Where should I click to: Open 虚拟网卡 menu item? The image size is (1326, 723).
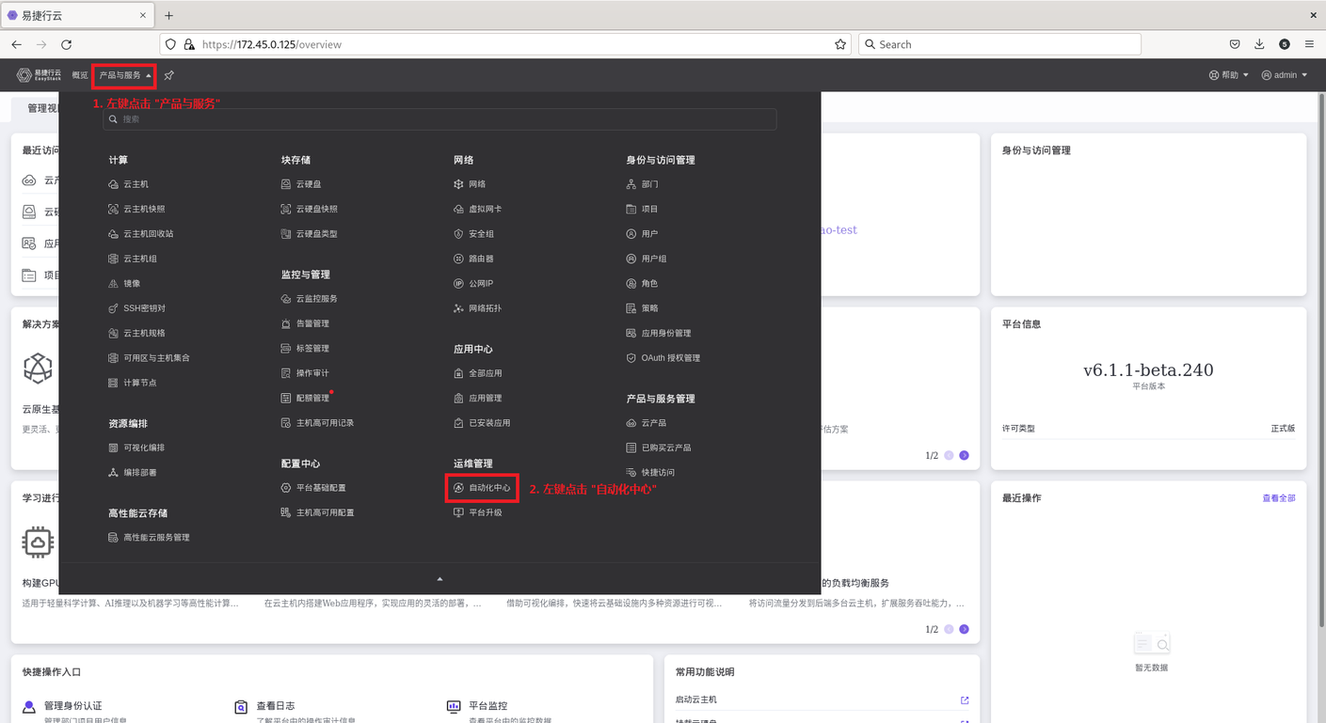click(x=478, y=209)
